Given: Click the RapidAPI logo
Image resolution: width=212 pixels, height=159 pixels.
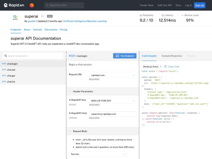Looking at the screenshot, I should click(x=14, y=5).
